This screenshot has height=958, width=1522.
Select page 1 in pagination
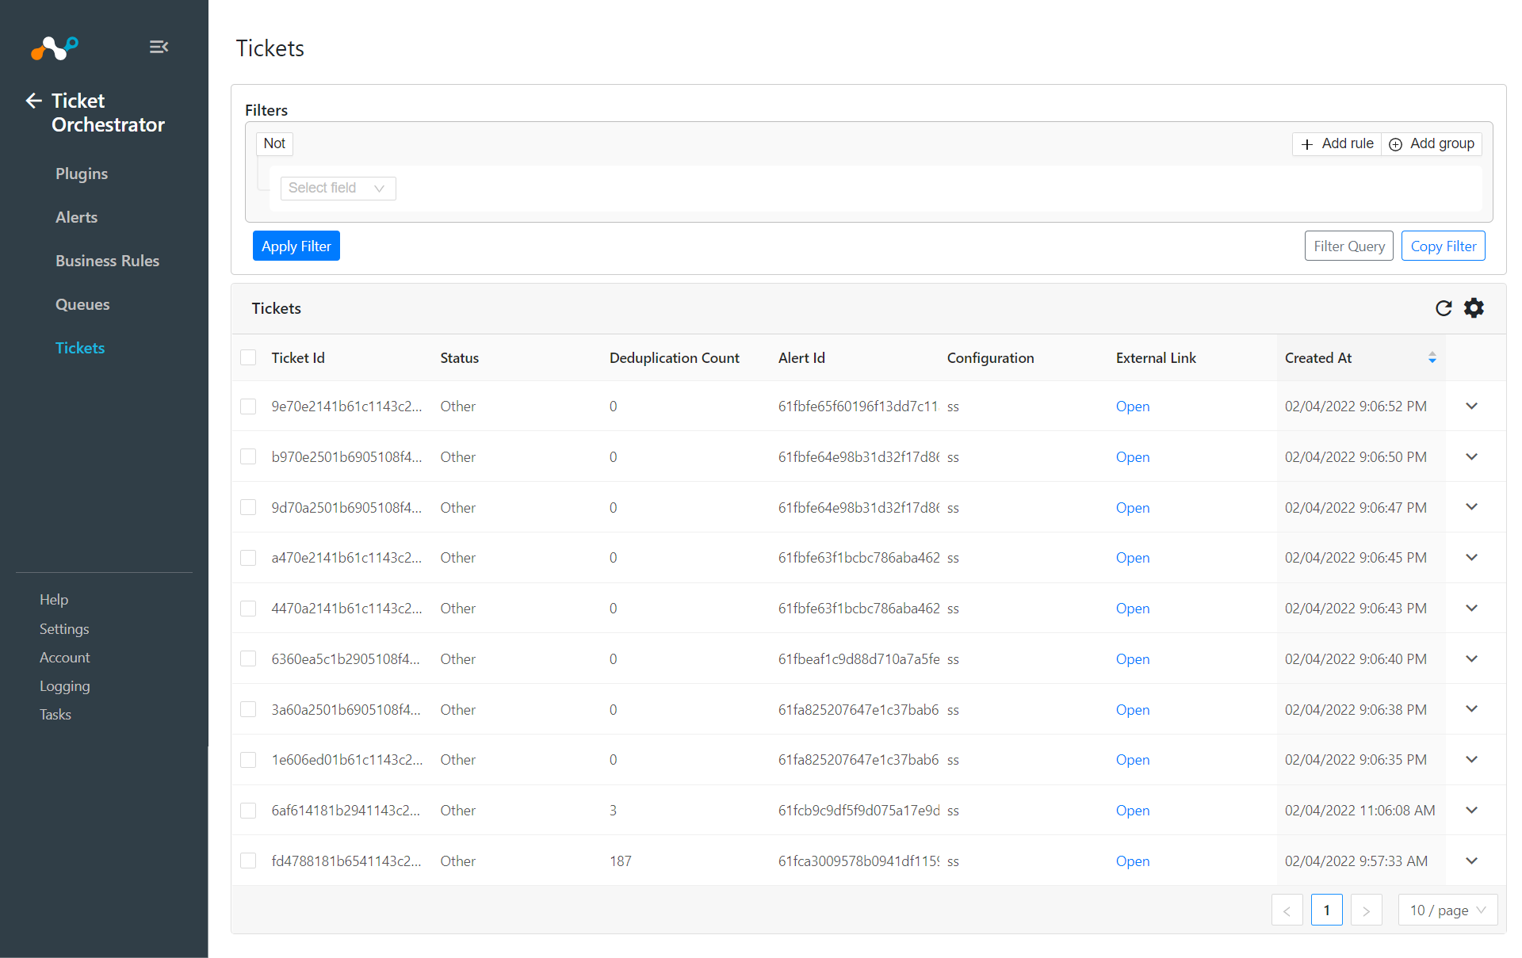point(1326,910)
